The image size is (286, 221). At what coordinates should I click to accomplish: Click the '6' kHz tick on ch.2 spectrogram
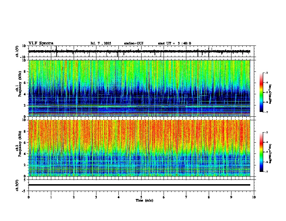click(25, 143)
